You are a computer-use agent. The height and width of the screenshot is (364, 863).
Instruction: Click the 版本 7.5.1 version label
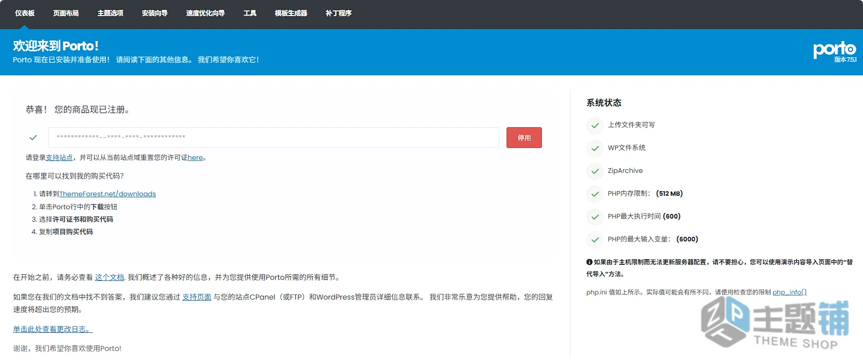tap(845, 60)
